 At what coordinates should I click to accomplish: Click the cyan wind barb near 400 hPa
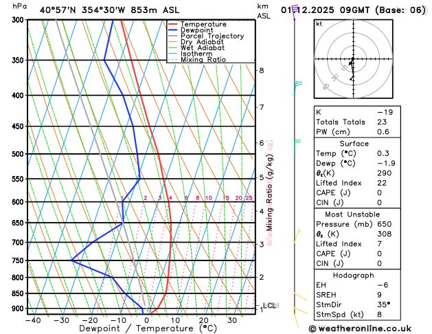(297, 84)
